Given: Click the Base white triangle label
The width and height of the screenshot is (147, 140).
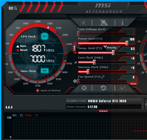Looking at the screenshot, I should point(21,46).
